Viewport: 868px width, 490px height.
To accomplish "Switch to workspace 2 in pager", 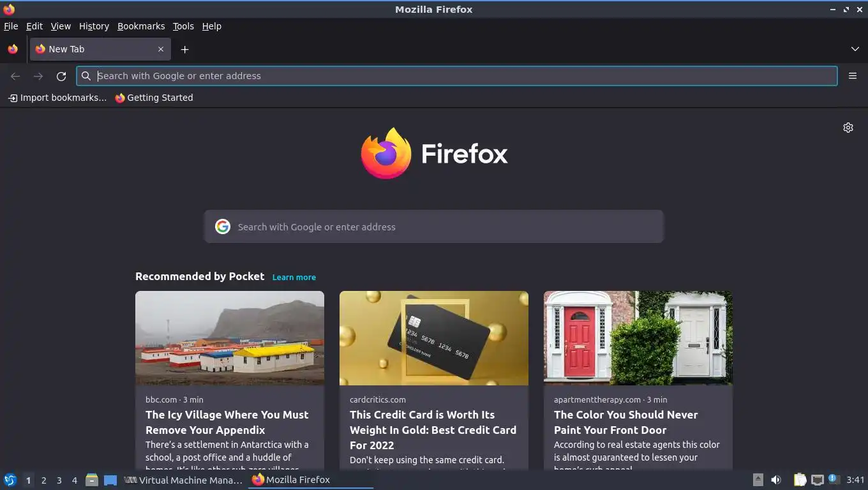I will click(43, 480).
